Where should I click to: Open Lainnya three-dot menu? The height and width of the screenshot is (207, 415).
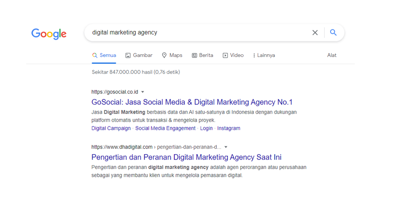click(254, 55)
